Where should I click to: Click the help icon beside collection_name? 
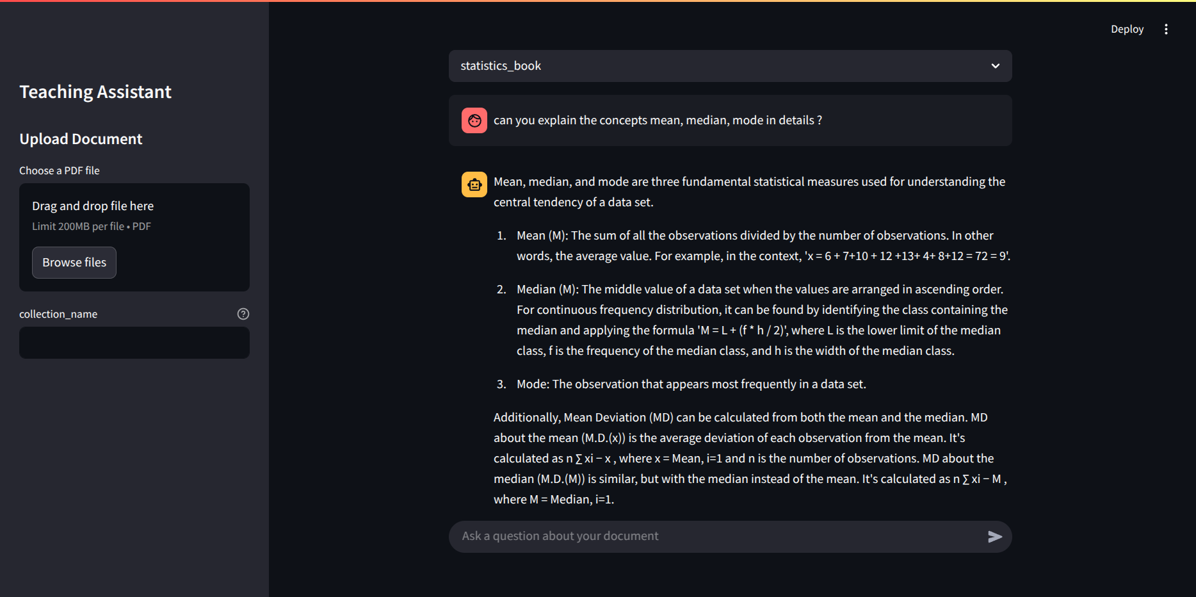point(243,314)
